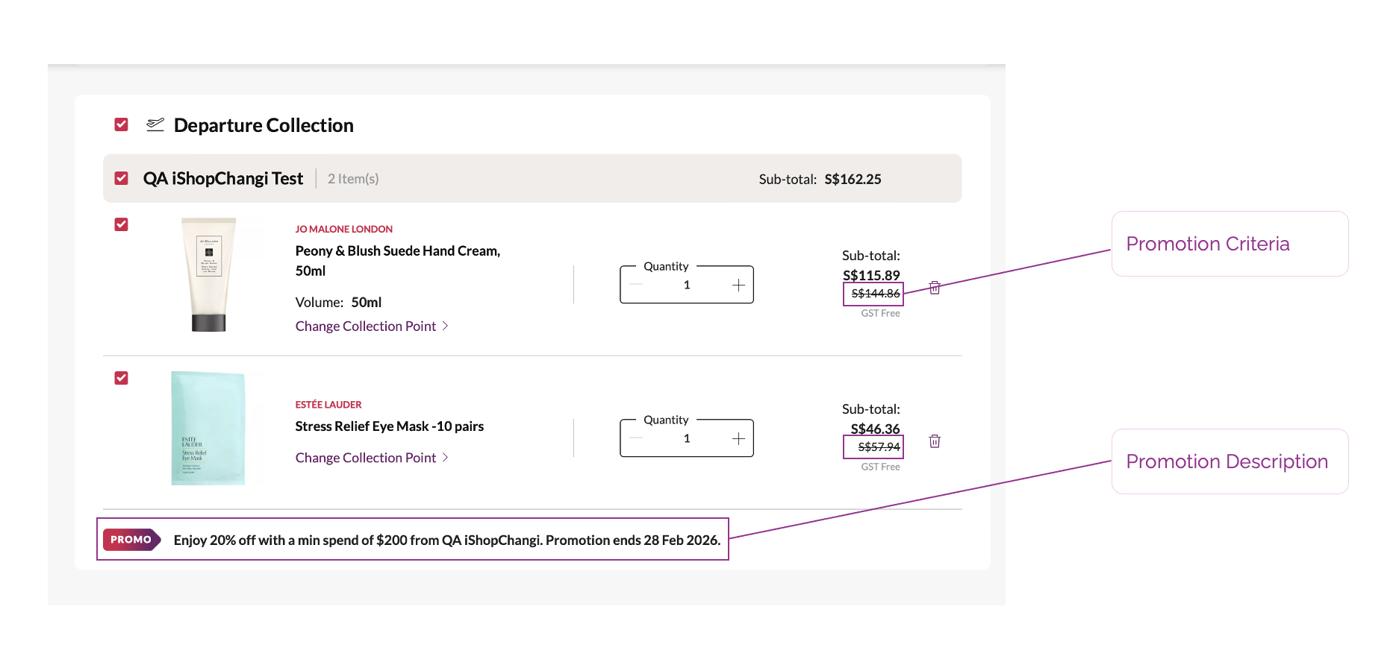Delete the Stress Relief Eye Mask item
Screen dimensions: 1396x656
click(x=935, y=441)
